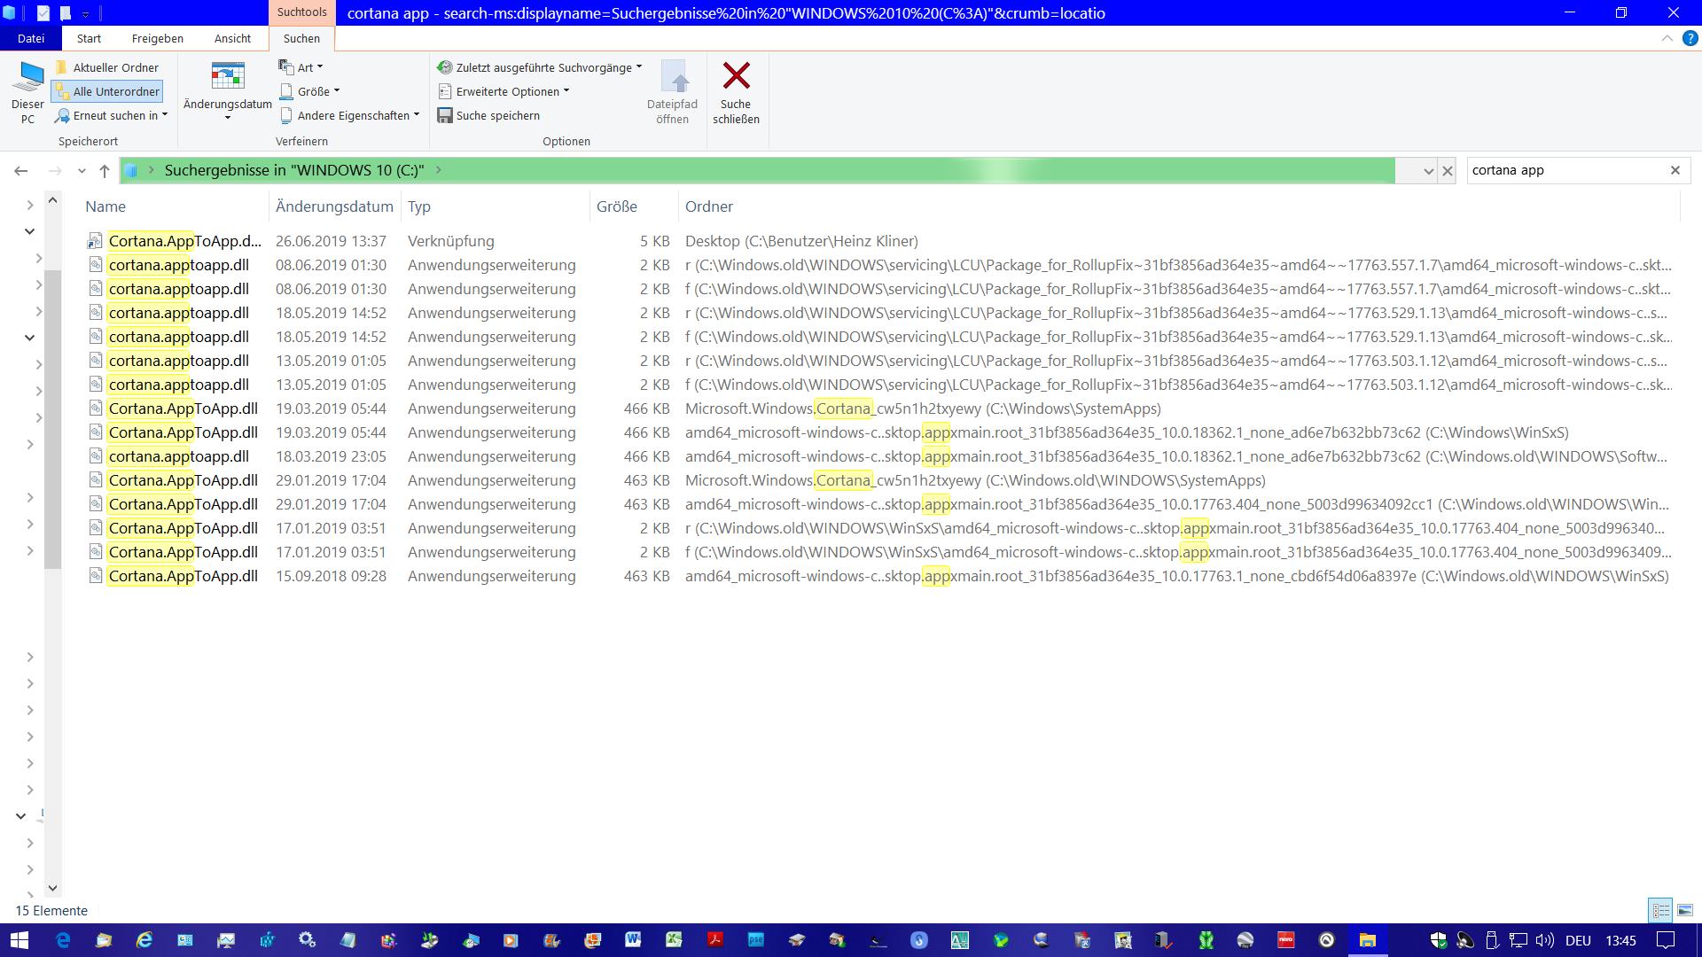The image size is (1702, 957).
Task: Click the Dieser PC location icon
Action: (27, 92)
